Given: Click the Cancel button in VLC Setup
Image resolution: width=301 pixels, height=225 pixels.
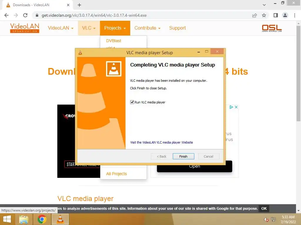Looking at the screenshot, I should point(208,156).
